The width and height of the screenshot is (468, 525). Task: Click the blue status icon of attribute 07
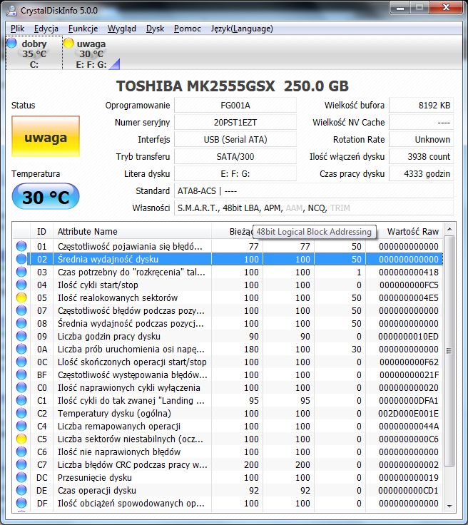coord(21,310)
